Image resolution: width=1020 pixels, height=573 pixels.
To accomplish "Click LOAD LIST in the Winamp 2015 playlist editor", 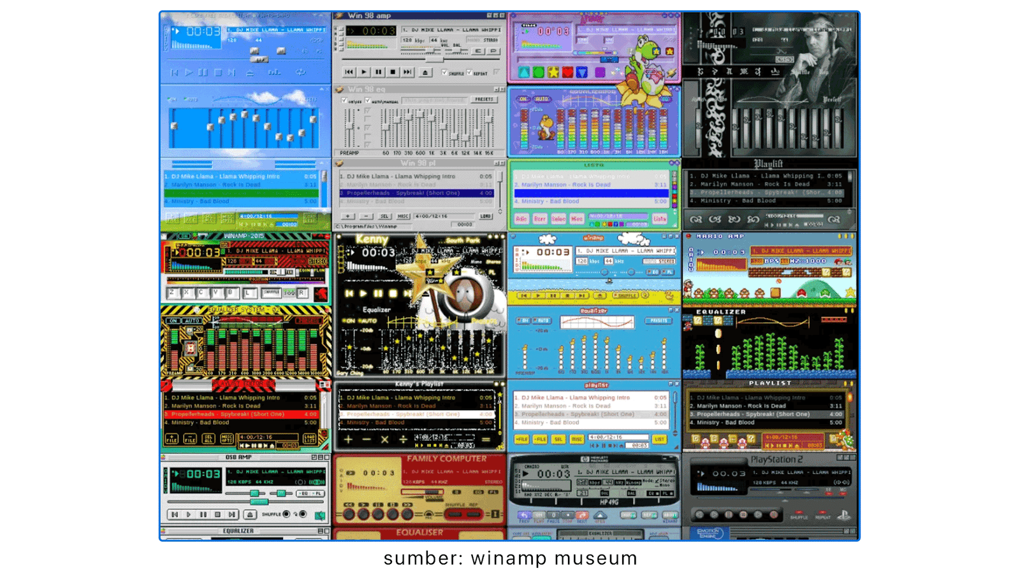I will point(309,439).
